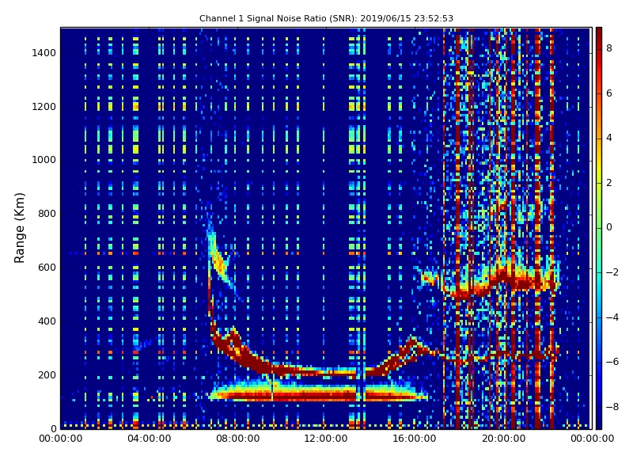
Task: Click the 1200 range tick label
Action: [44, 107]
